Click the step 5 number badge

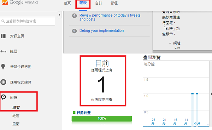point(74,31)
